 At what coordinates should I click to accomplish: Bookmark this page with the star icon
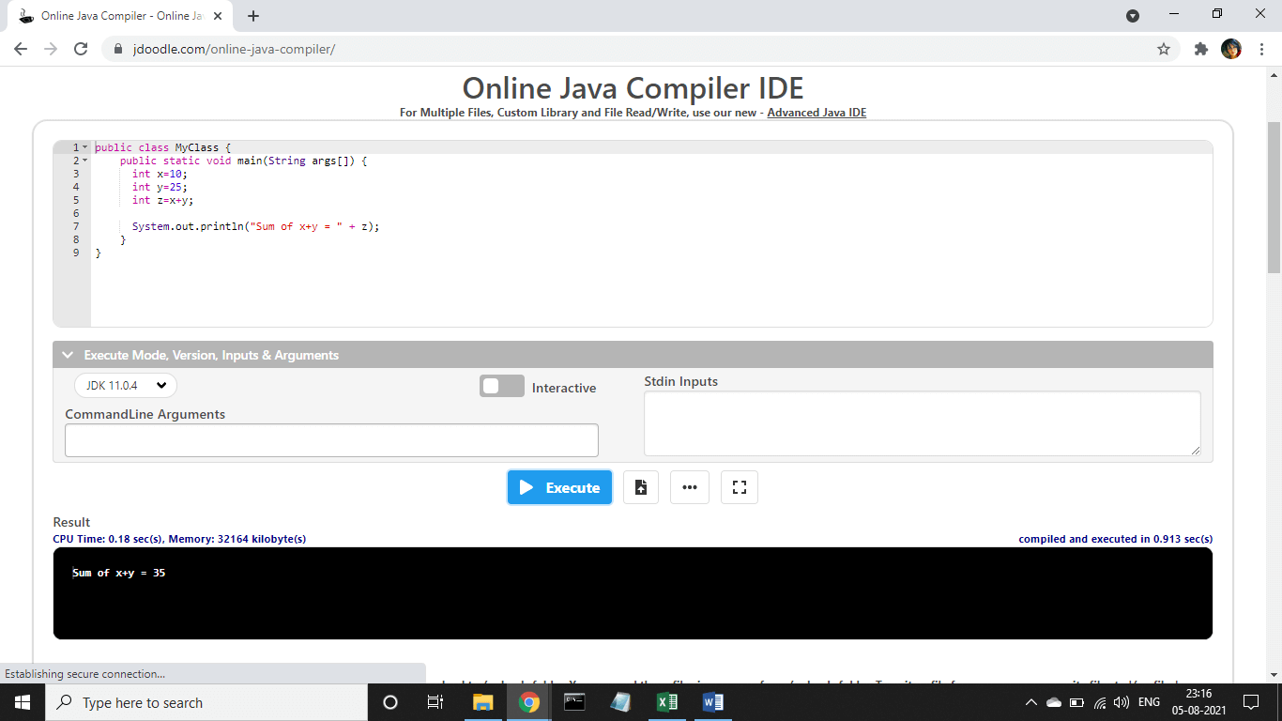click(x=1164, y=49)
